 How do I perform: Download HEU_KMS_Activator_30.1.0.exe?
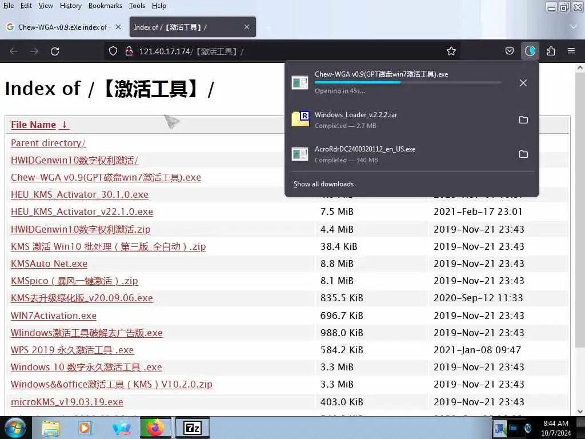pyautogui.click(x=79, y=194)
